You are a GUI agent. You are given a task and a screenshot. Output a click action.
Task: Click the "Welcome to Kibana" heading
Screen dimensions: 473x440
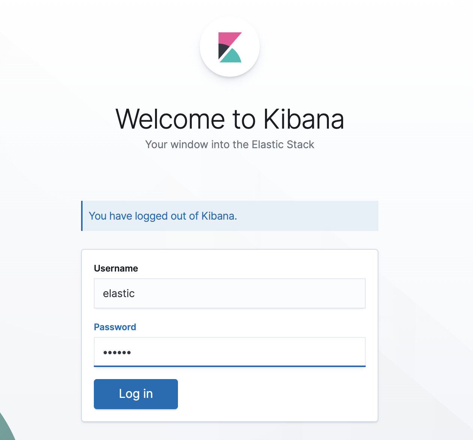[230, 119]
